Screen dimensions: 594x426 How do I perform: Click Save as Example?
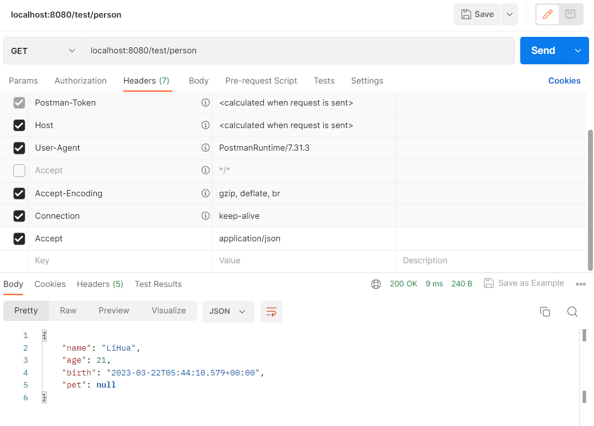[524, 284]
